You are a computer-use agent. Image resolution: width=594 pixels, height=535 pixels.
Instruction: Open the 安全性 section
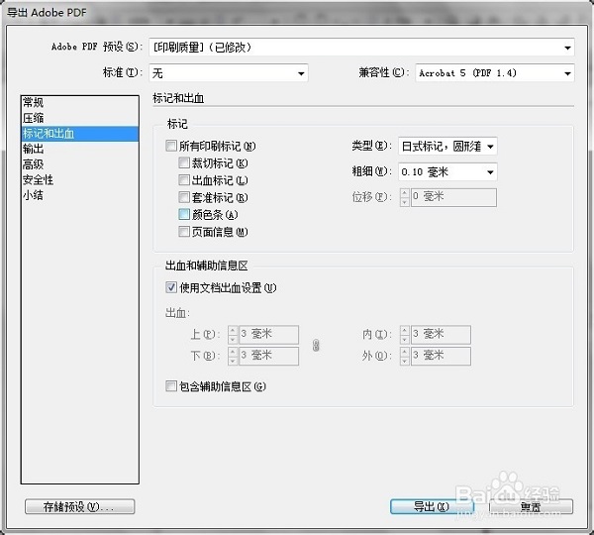[x=38, y=179]
